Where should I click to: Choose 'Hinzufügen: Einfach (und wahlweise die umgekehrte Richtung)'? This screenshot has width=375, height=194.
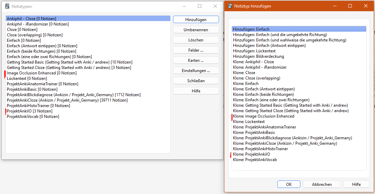click(x=299, y=40)
